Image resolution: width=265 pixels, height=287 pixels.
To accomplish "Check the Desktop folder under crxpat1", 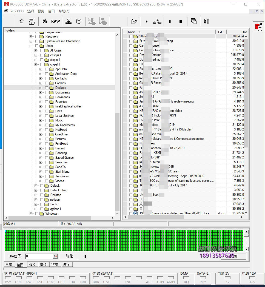I will point(47,88).
